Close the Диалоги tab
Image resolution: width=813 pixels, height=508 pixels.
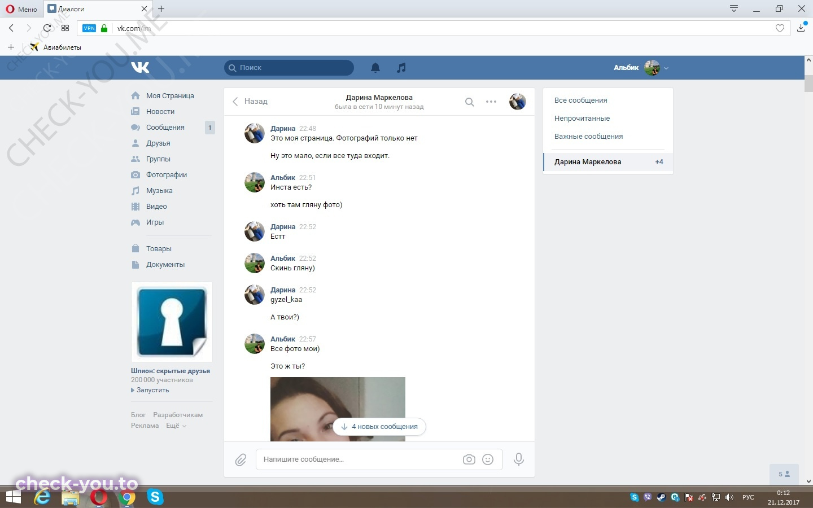pos(144,9)
